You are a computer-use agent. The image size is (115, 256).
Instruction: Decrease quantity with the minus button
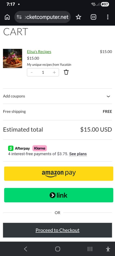tap(32, 72)
